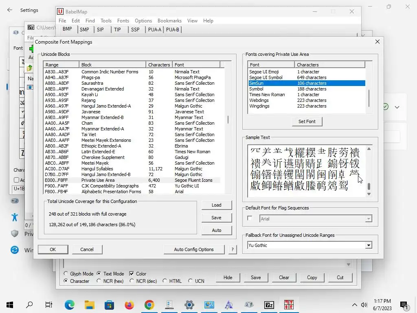The width and height of the screenshot is (417, 313).
Task: Open dropdown arrow below the dialog in BabelMap
Action: tap(349, 265)
